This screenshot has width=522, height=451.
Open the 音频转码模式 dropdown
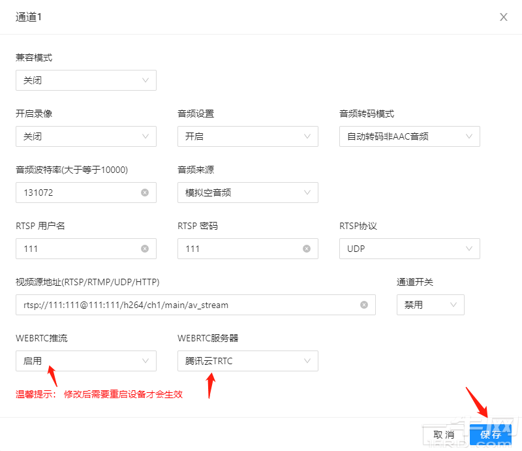coord(410,136)
